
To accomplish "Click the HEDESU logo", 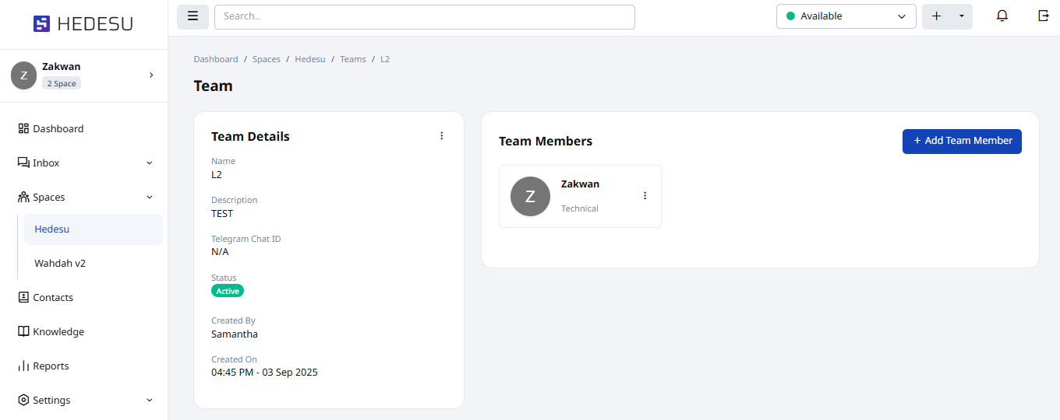I will coord(83,24).
